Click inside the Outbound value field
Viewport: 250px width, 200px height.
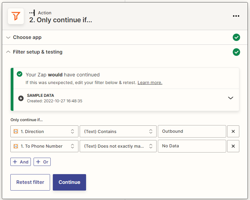pos(192,131)
